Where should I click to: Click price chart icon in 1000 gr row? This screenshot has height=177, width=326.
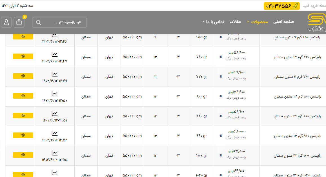[x=54, y=153]
